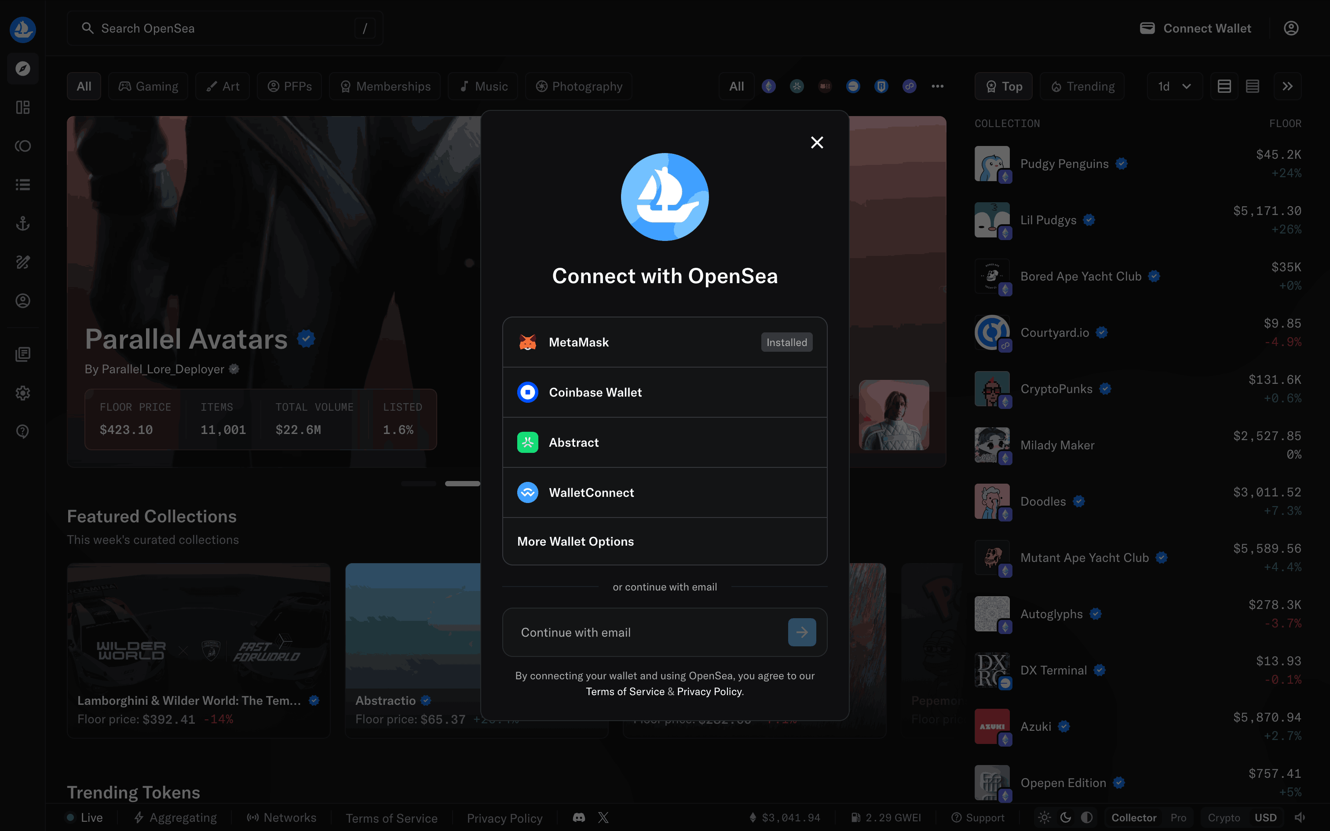This screenshot has width=1330, height=831.
Task: Open the account profile icon top right
Action: (x=1291, y=28)
